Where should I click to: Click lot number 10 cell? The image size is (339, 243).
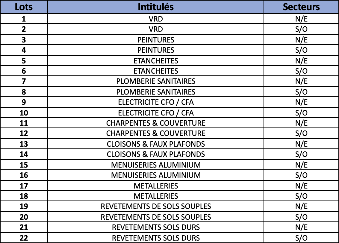click(24, 113)
